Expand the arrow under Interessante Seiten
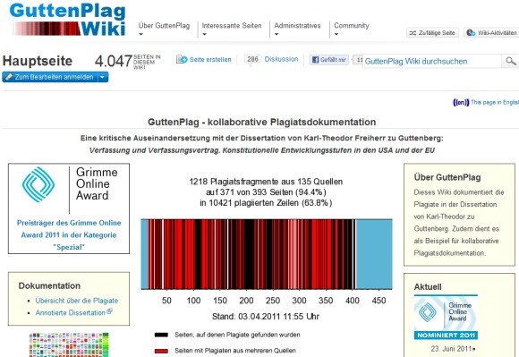This screenshot has width=519, height=357. pos(204,34)
